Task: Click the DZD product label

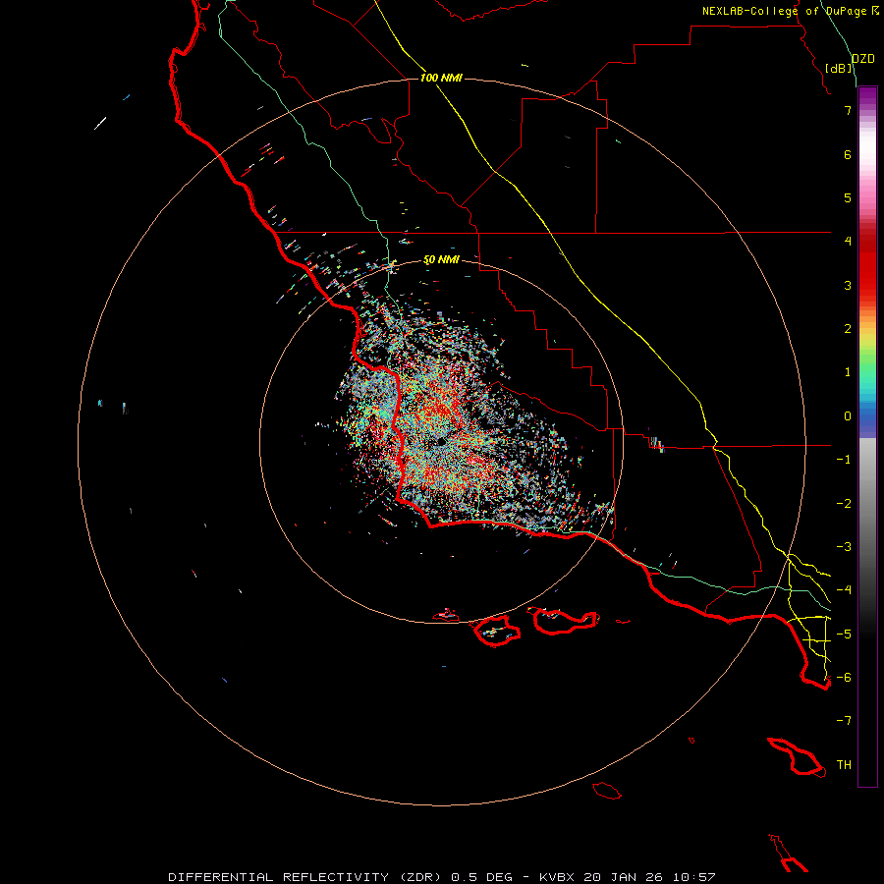Action: point(862,59)
